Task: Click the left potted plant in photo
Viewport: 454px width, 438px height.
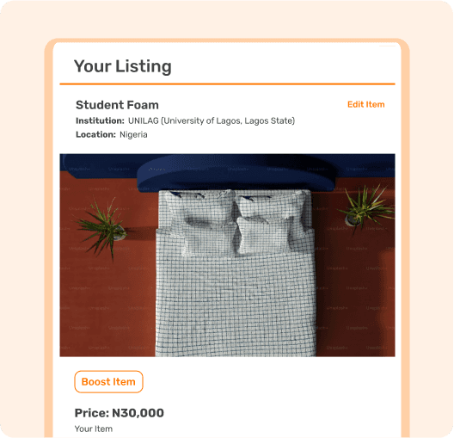Action: [103, 227]
